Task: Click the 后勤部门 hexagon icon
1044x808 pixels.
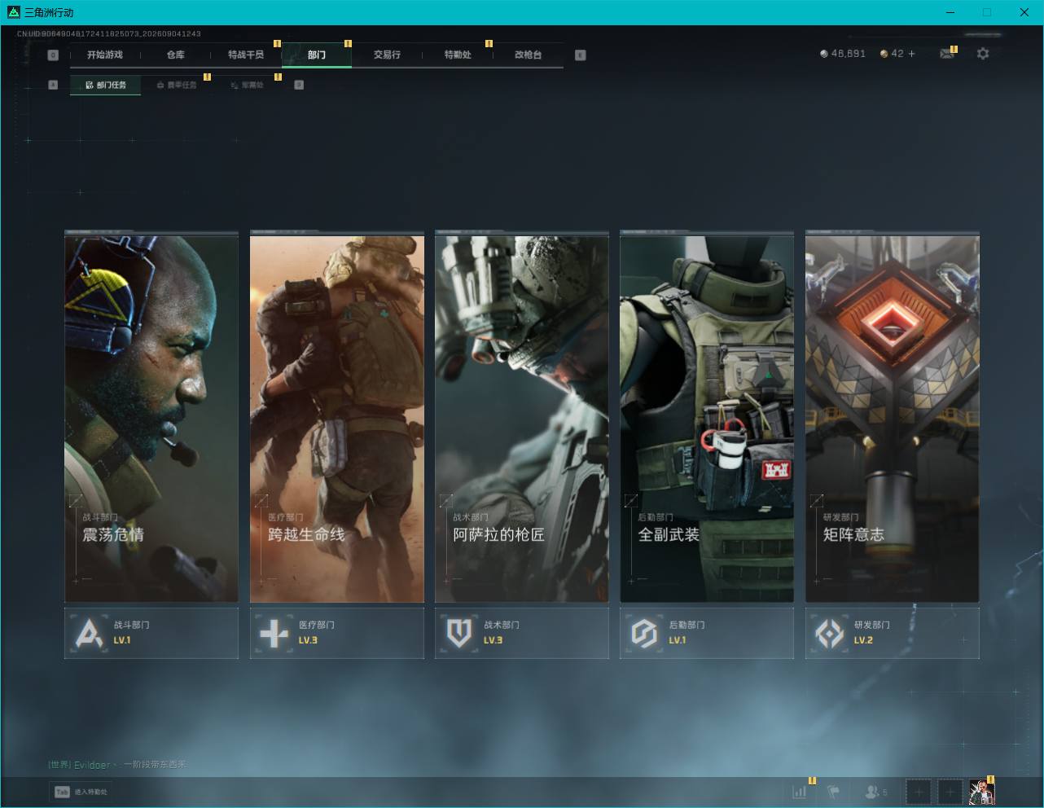Action: pyautogui.click(x=644, y=633)
